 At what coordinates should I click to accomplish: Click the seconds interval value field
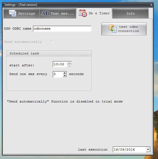(x=57, y=74)
